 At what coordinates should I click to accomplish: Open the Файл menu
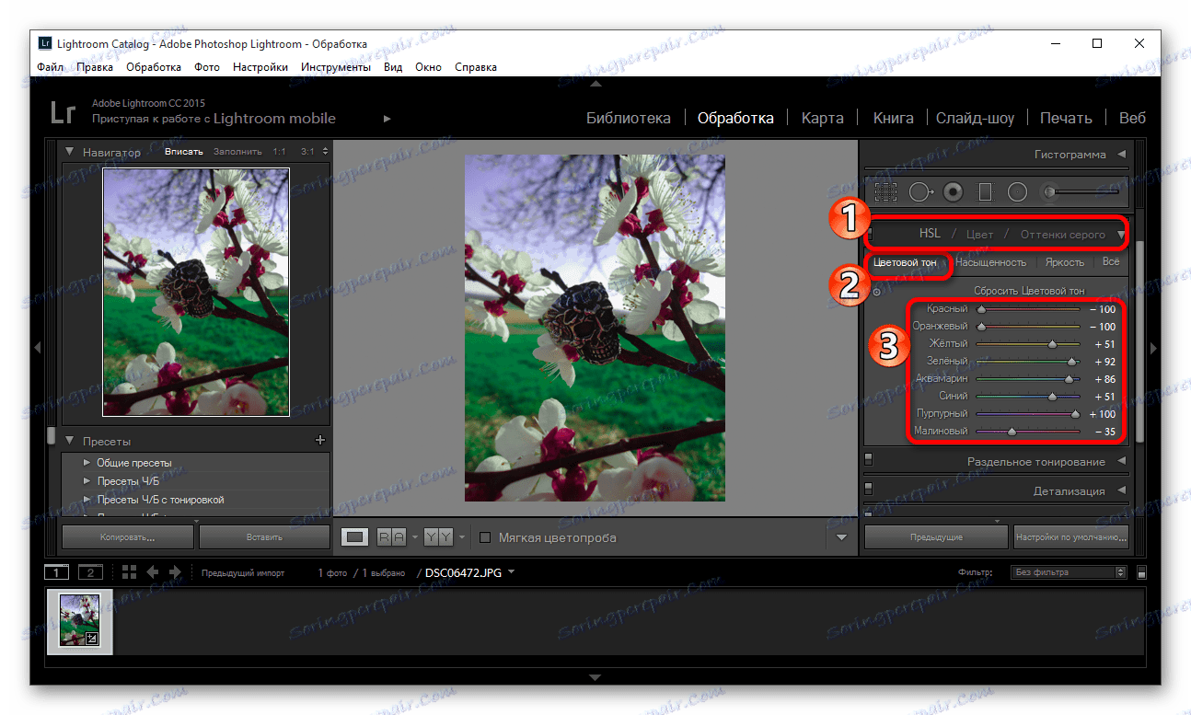51,67
